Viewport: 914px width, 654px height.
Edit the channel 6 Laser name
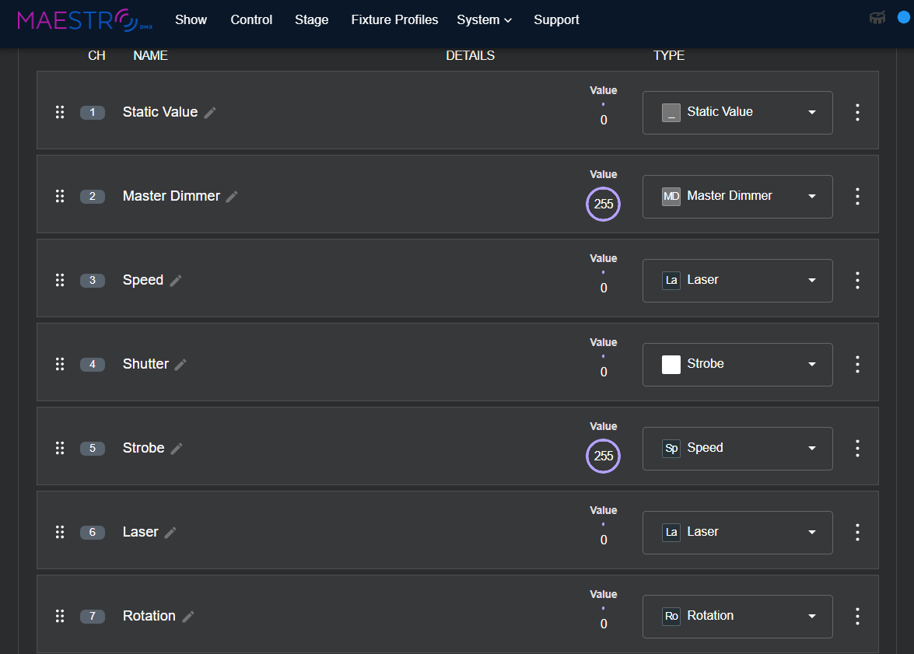(170, 532)
